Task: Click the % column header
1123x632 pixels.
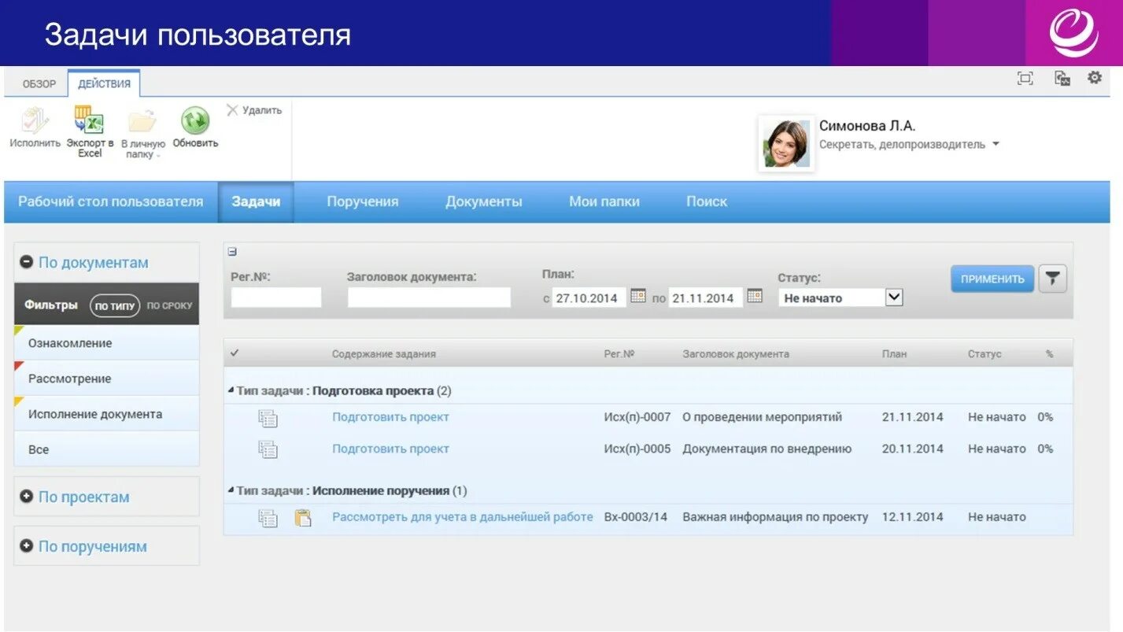Action: click(1049, 354)
